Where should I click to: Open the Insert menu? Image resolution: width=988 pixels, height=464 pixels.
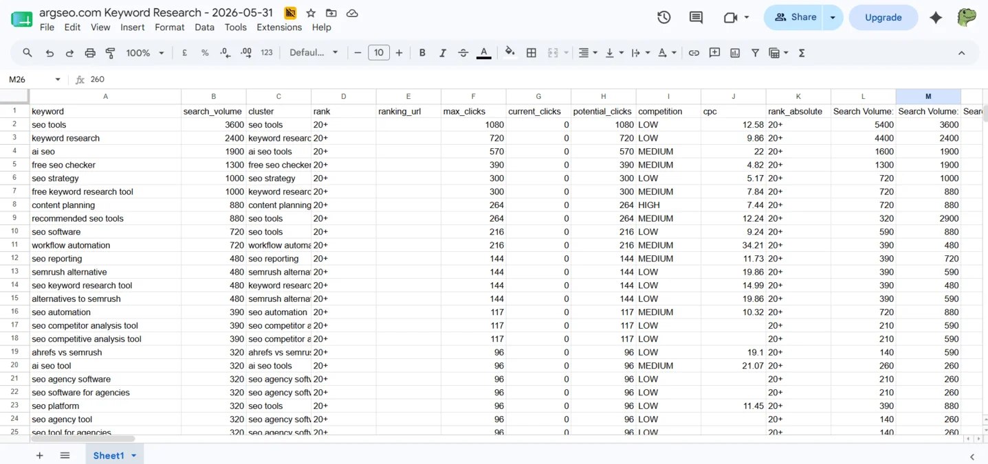coord(132,27)
